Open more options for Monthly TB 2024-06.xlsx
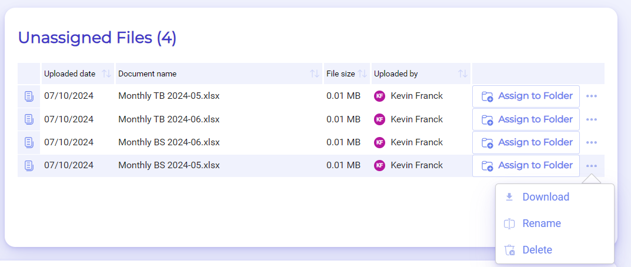This screenshot has height=267, width=631. point(592,119)
